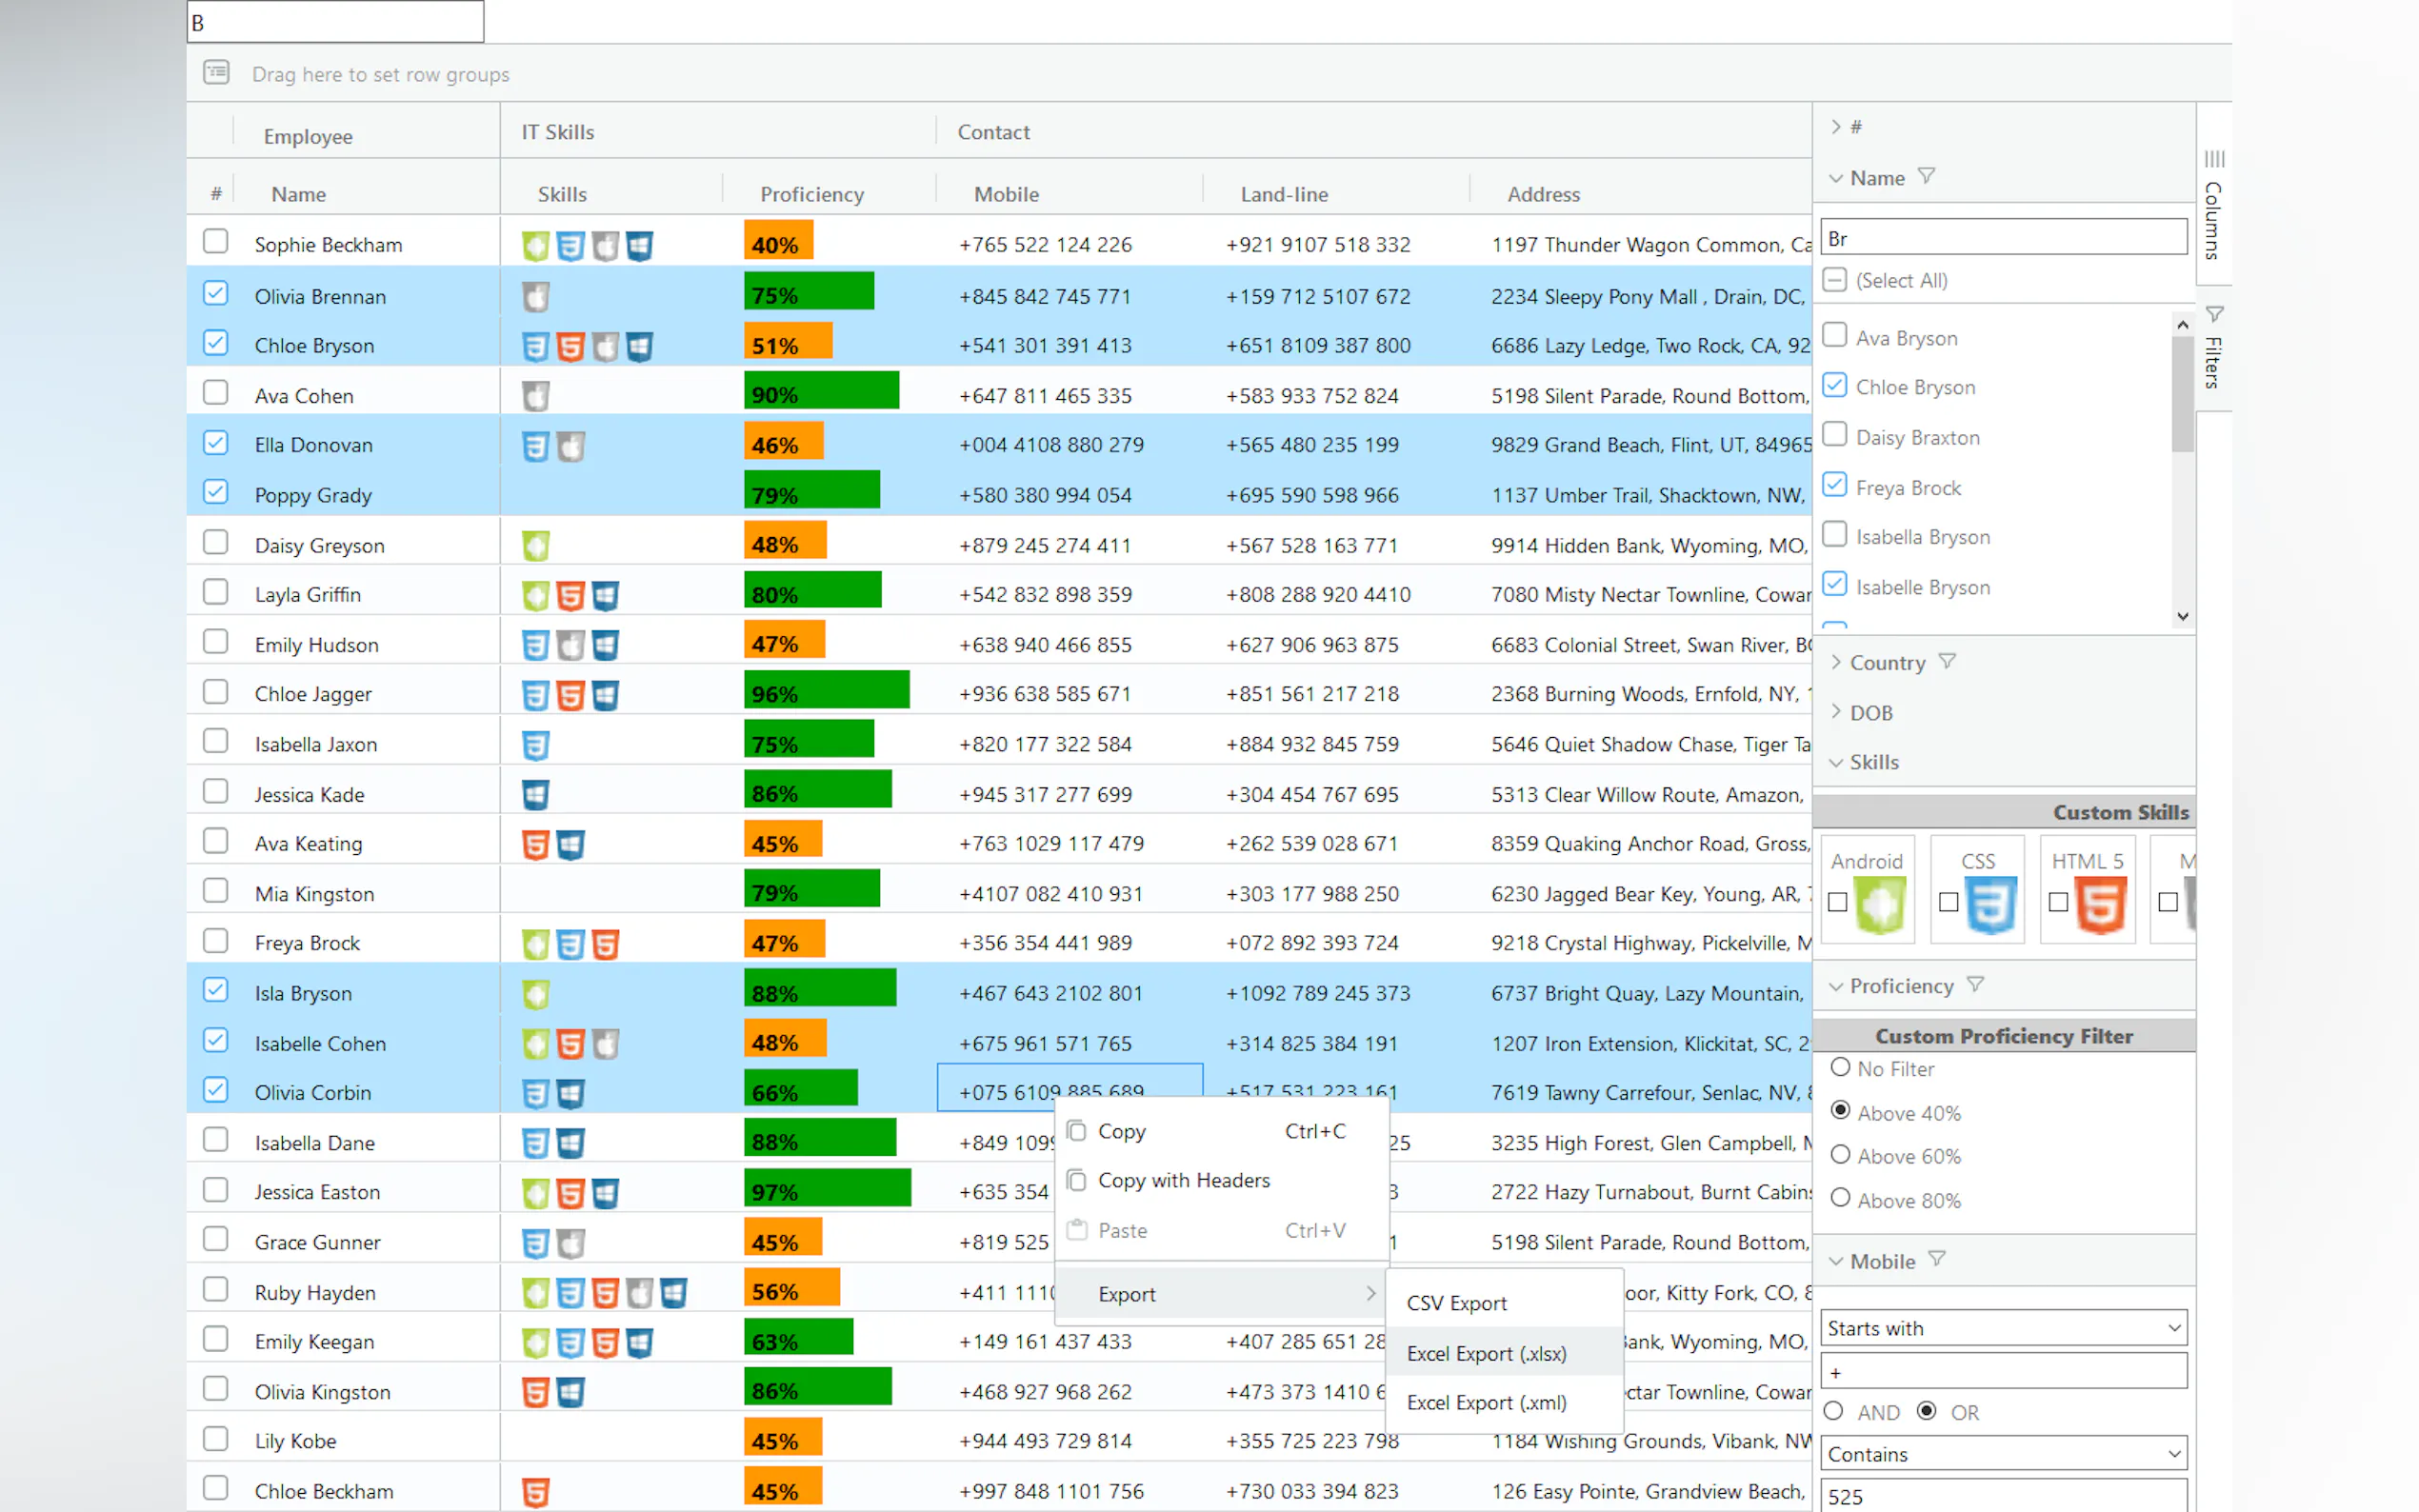Choose Copy from the context menu
Image resolution: width=2419 pixels, height=1512 pixels.
click(1221, 1131)
